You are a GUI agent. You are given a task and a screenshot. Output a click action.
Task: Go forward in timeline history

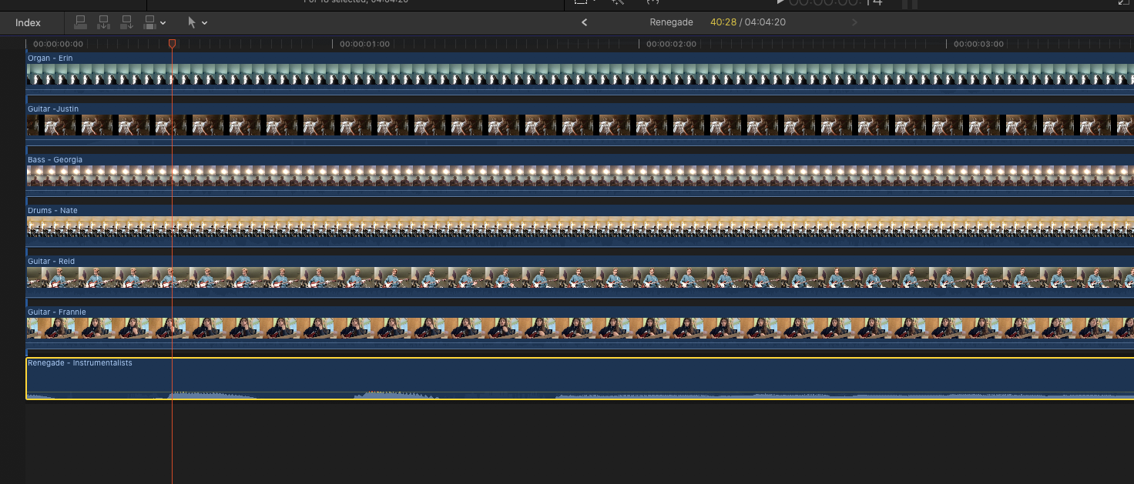[854, 22]
